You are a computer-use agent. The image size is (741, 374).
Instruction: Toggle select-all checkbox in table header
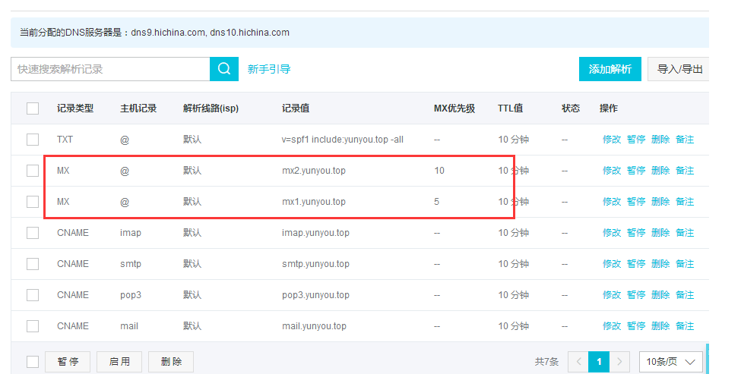(x=33, y=108)
